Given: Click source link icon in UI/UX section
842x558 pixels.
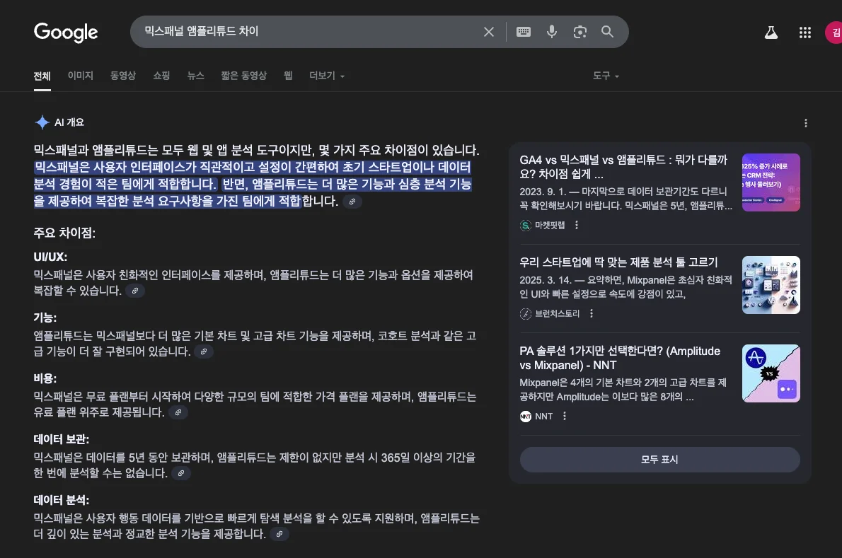Looking at the screenshot, I should point(135,291).
